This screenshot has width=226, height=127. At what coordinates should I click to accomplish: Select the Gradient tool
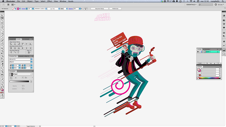click(x=2, y=64)
